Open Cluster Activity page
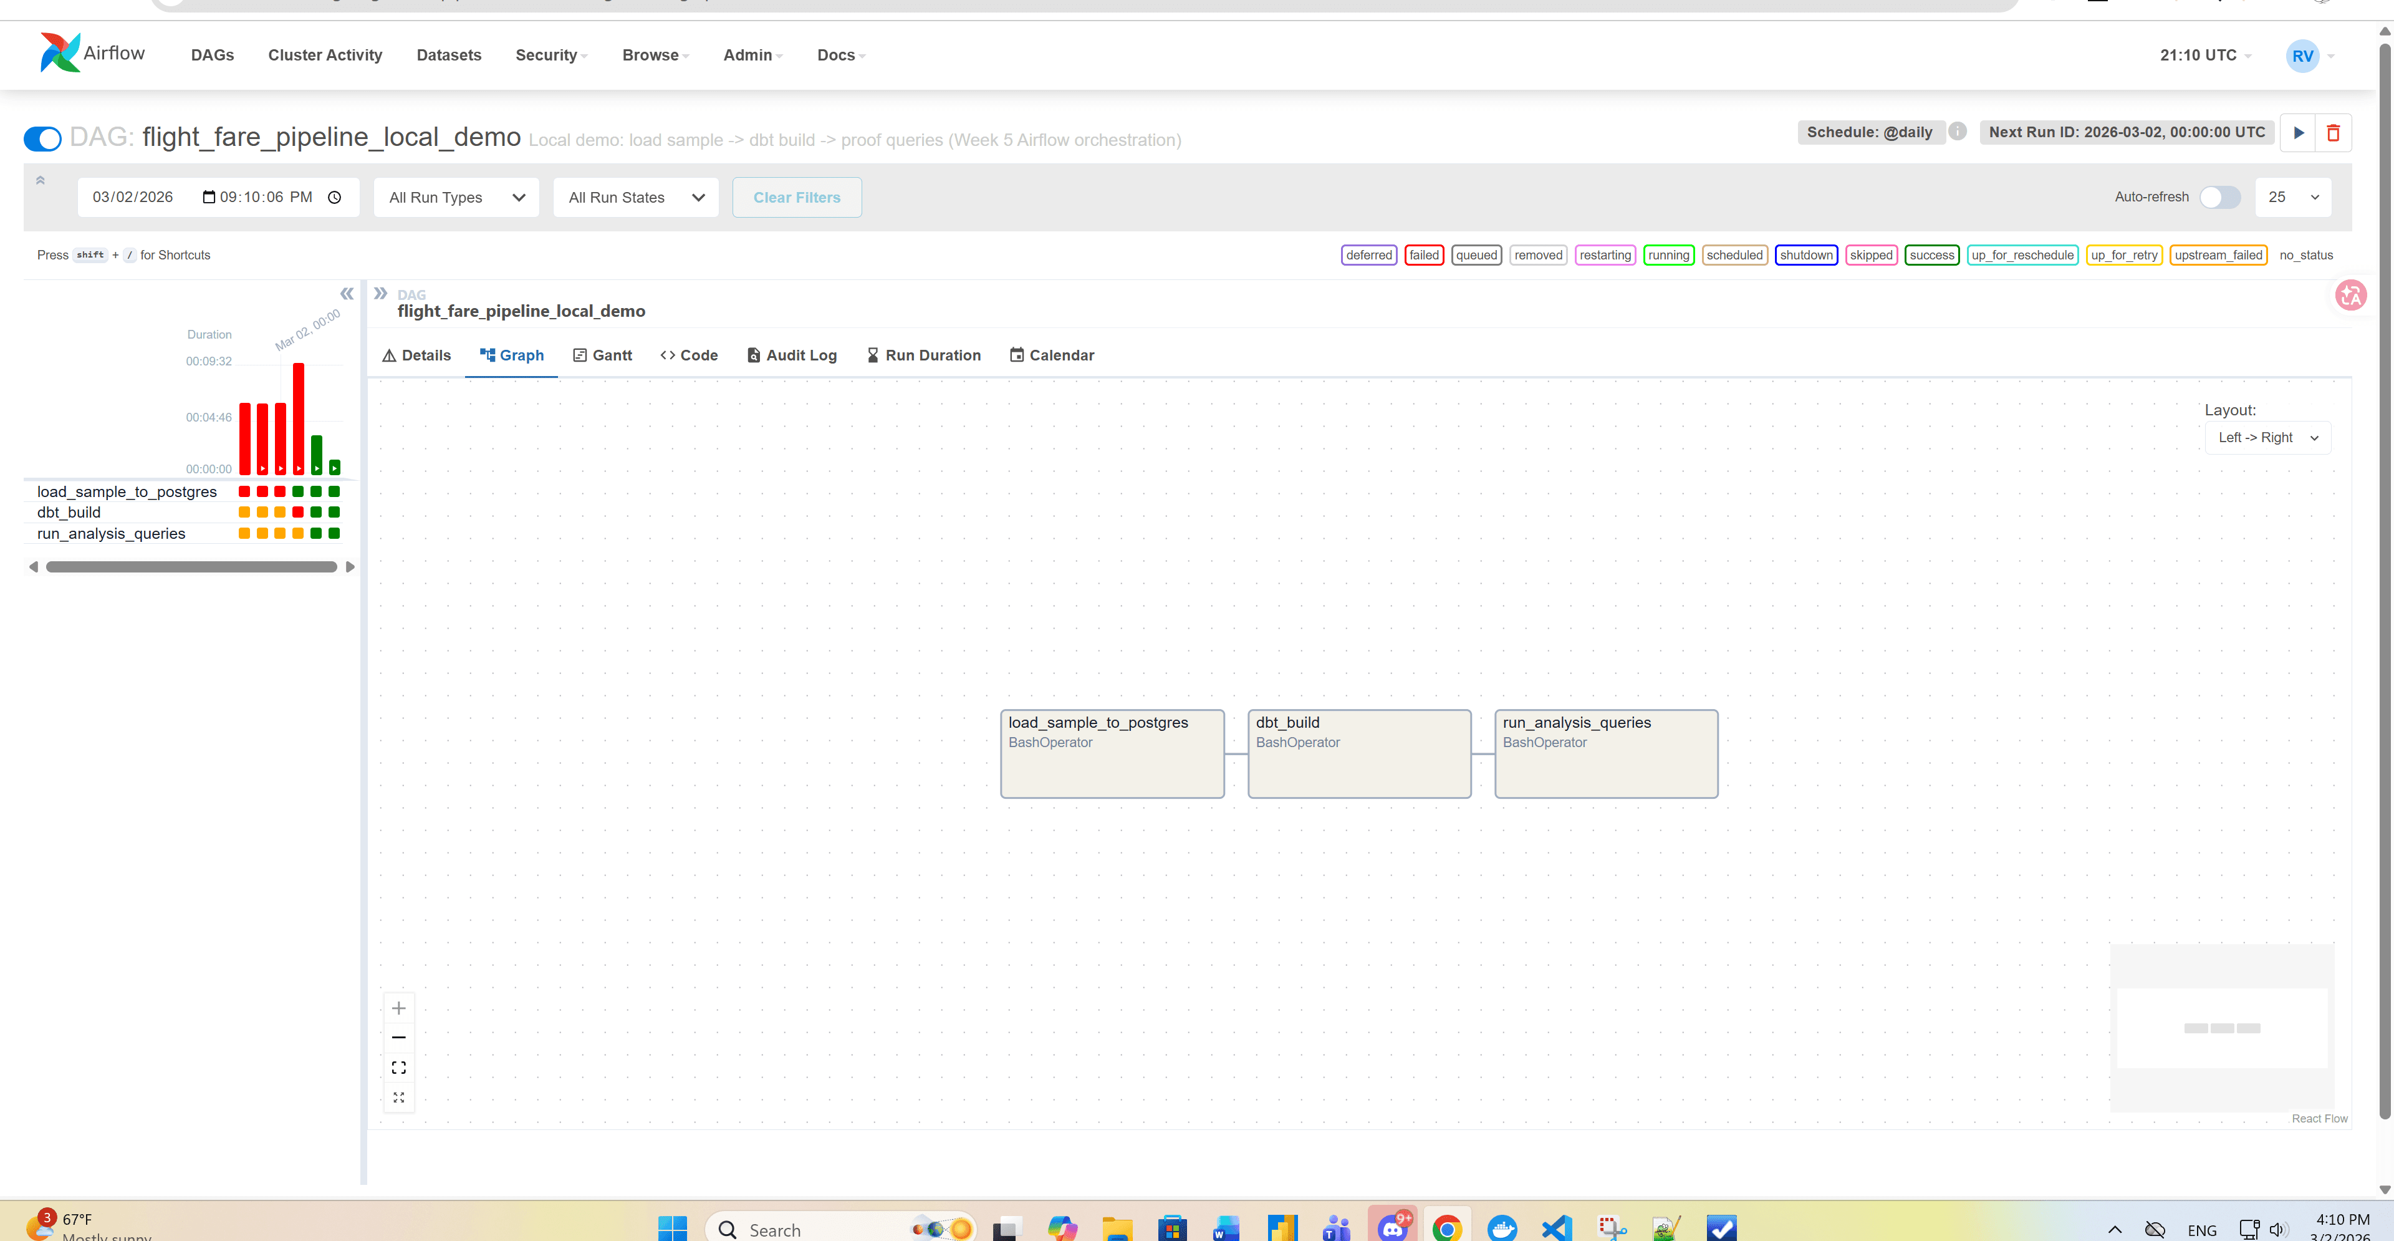This screenshot has width=2394, height=1241. click(324, 55)
